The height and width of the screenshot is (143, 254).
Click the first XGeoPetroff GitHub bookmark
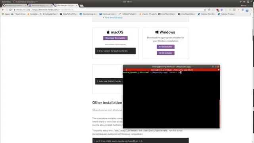point(68,14)
